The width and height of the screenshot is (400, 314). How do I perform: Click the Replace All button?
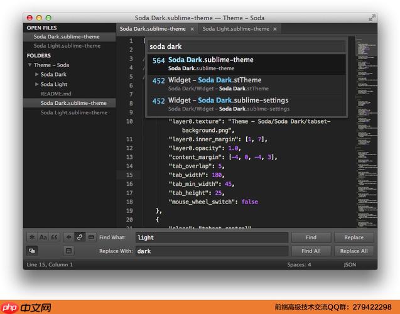(x=354, y=251)
